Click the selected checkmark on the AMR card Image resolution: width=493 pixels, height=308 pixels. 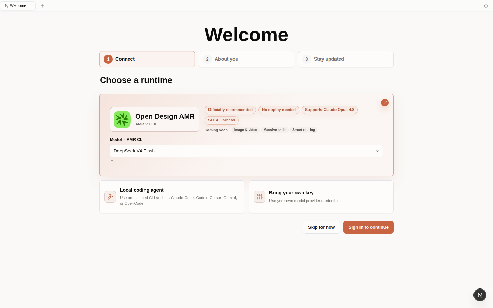385,103
